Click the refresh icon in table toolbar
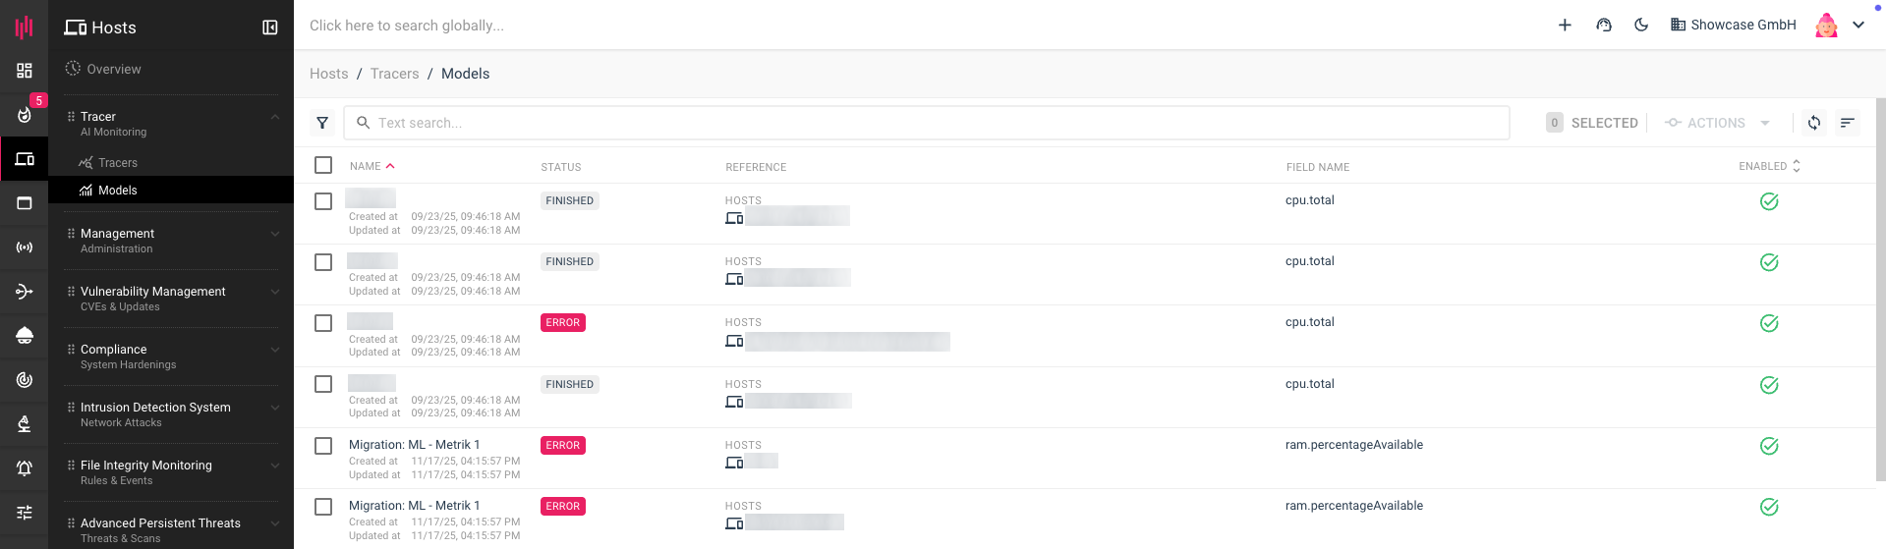The image size is (1886, 549). coord(1814,123)
